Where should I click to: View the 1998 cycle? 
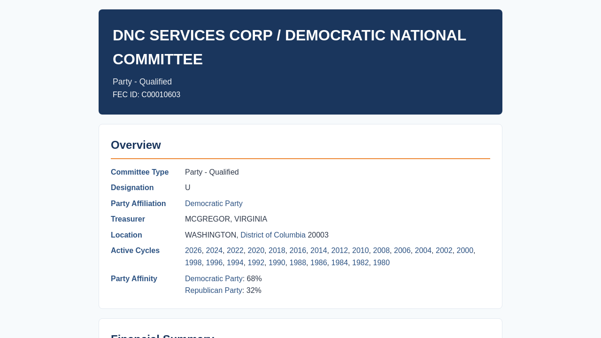[193, 263]
